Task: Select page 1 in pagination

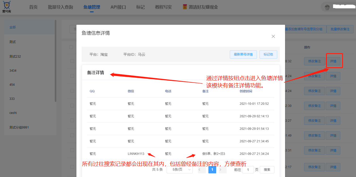Action: 212,170
